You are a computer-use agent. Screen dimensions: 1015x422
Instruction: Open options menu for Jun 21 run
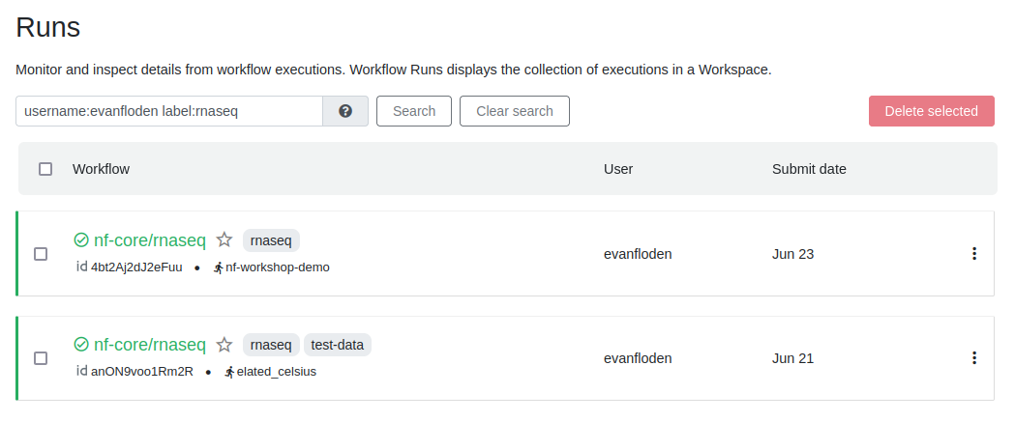click(974, 358)
